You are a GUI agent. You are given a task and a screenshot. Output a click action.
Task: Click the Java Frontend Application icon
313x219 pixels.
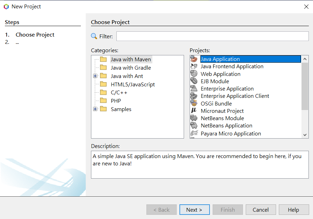tap(194, 66)
